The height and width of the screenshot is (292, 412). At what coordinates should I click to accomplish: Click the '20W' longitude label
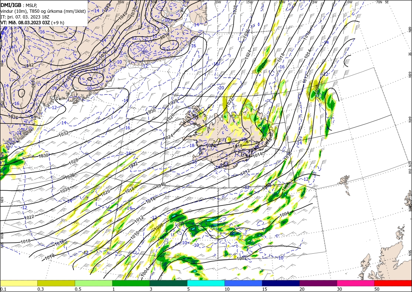coord(217,2)
